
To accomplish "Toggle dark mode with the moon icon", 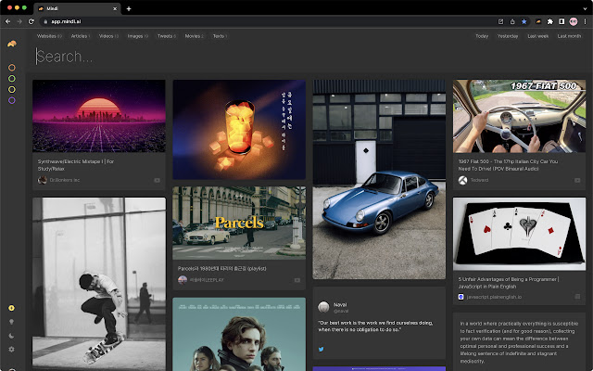I will click(12, 336).
